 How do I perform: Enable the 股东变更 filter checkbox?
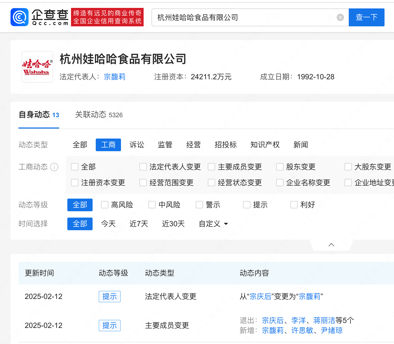280,167
